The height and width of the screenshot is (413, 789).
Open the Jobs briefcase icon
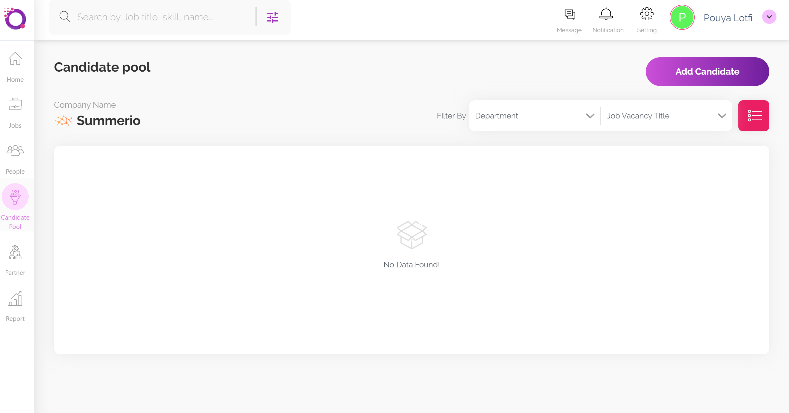point(15,104)
